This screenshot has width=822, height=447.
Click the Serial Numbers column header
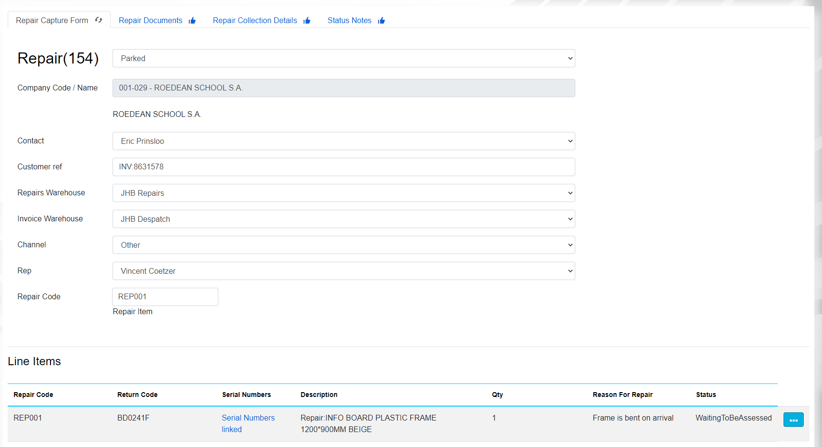coord(246,395)
